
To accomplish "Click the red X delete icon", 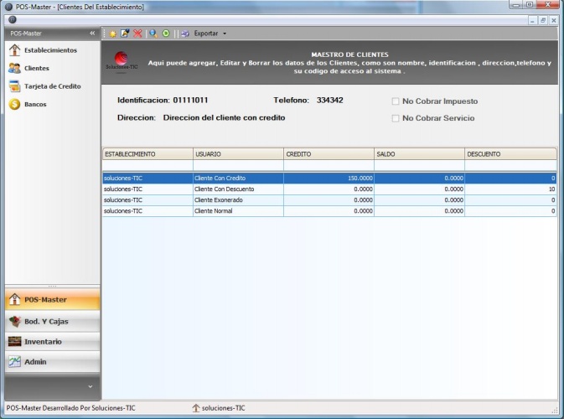I will coord(137,34).
